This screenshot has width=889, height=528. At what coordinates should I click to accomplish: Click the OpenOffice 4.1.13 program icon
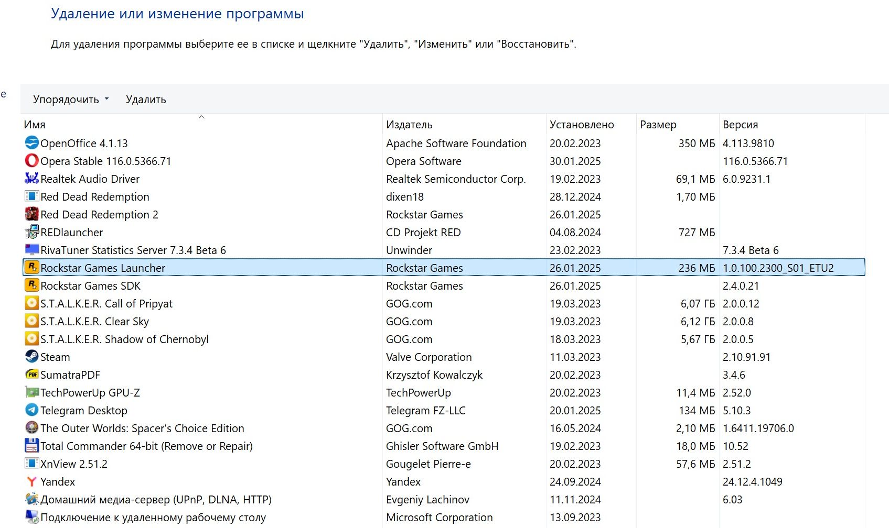[31, 142]
